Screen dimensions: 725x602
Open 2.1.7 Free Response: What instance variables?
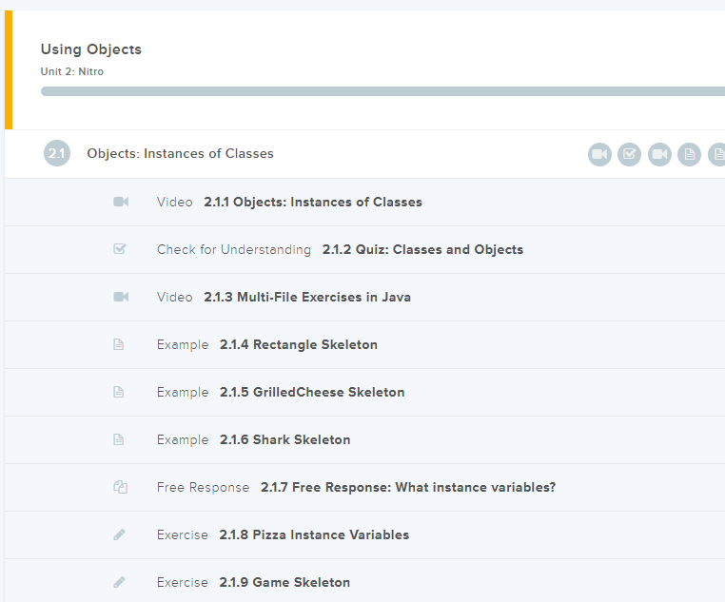click(x=407, y=487)
